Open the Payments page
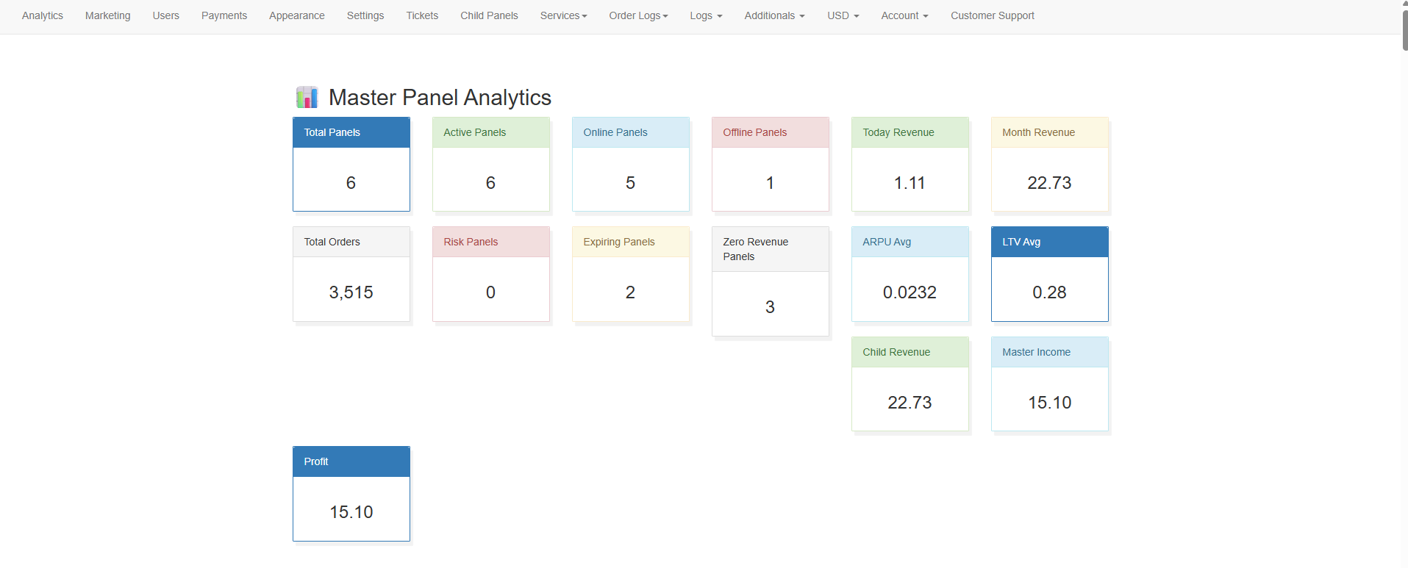This screenshot has width=1408, height=568. tap(224, 15)
